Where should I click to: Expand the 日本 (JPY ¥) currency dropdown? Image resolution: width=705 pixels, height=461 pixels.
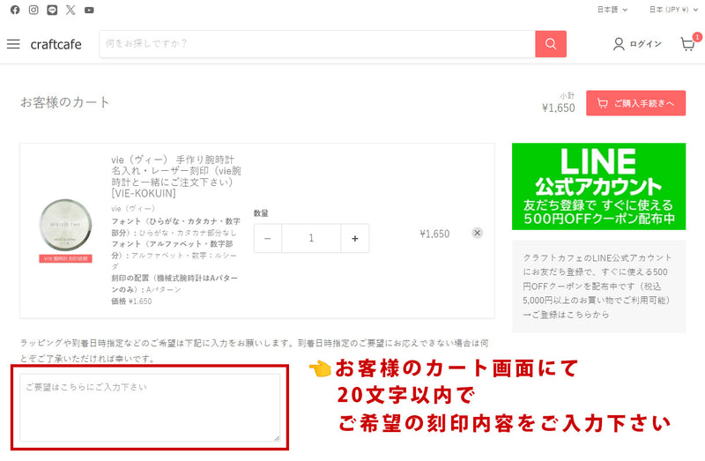(x=672, y=10)
